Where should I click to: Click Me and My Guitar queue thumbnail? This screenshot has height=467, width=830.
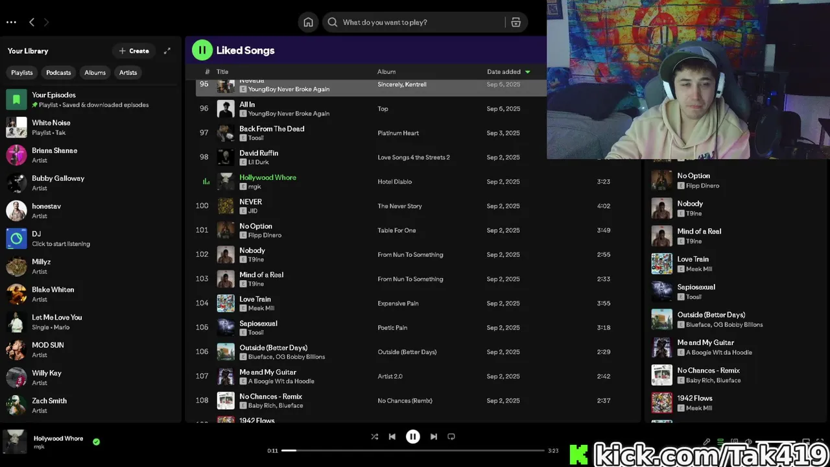pos(662,348)
